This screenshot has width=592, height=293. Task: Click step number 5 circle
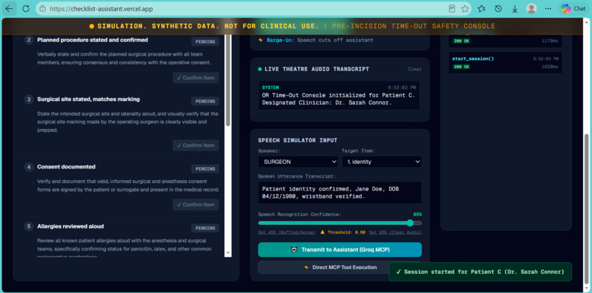pyautogui.click(x=29, y=226)
